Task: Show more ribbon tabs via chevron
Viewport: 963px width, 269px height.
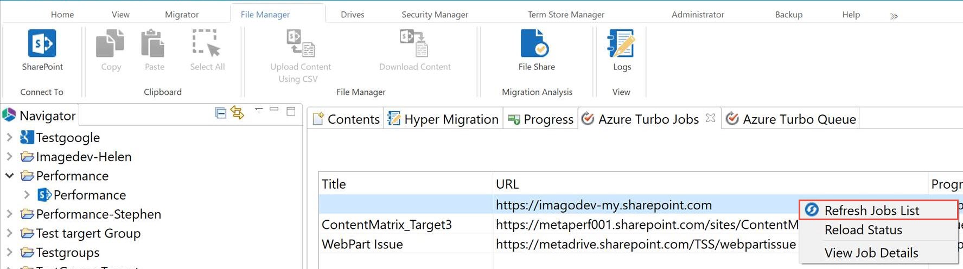Action: 894,16
